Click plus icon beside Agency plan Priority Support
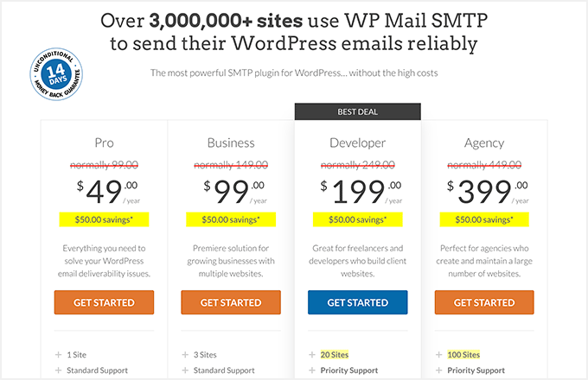This screenshot has height=380, width=588. coord(439,371)
